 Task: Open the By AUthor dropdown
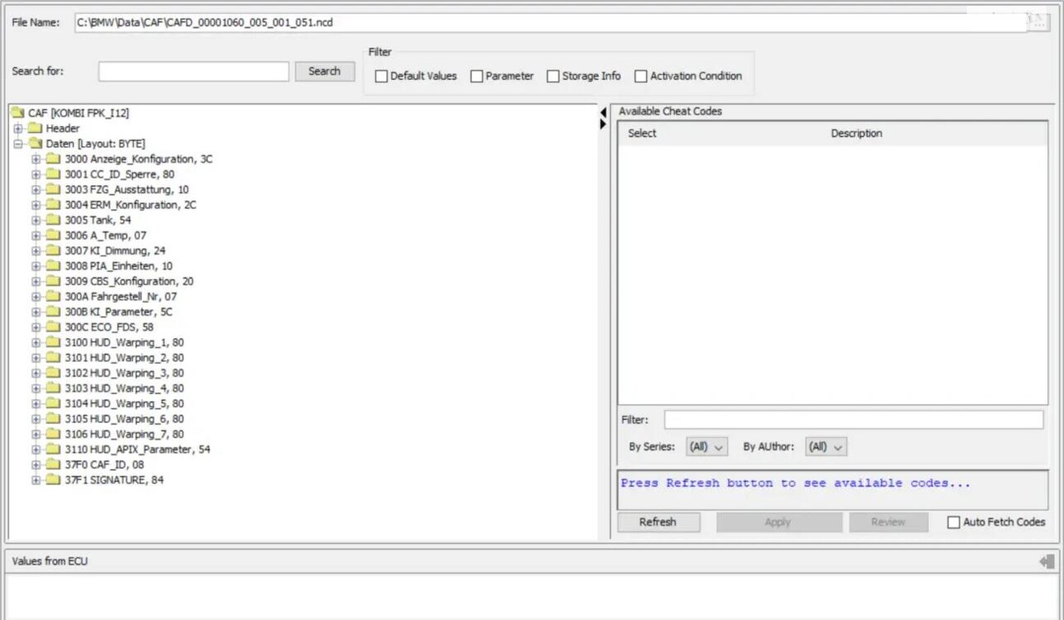click(825, 447)
